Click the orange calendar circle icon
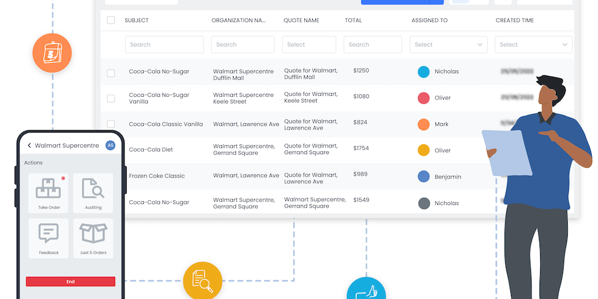Image resolution: width=598 pixels, height=299 pixels. pos(52,53)
